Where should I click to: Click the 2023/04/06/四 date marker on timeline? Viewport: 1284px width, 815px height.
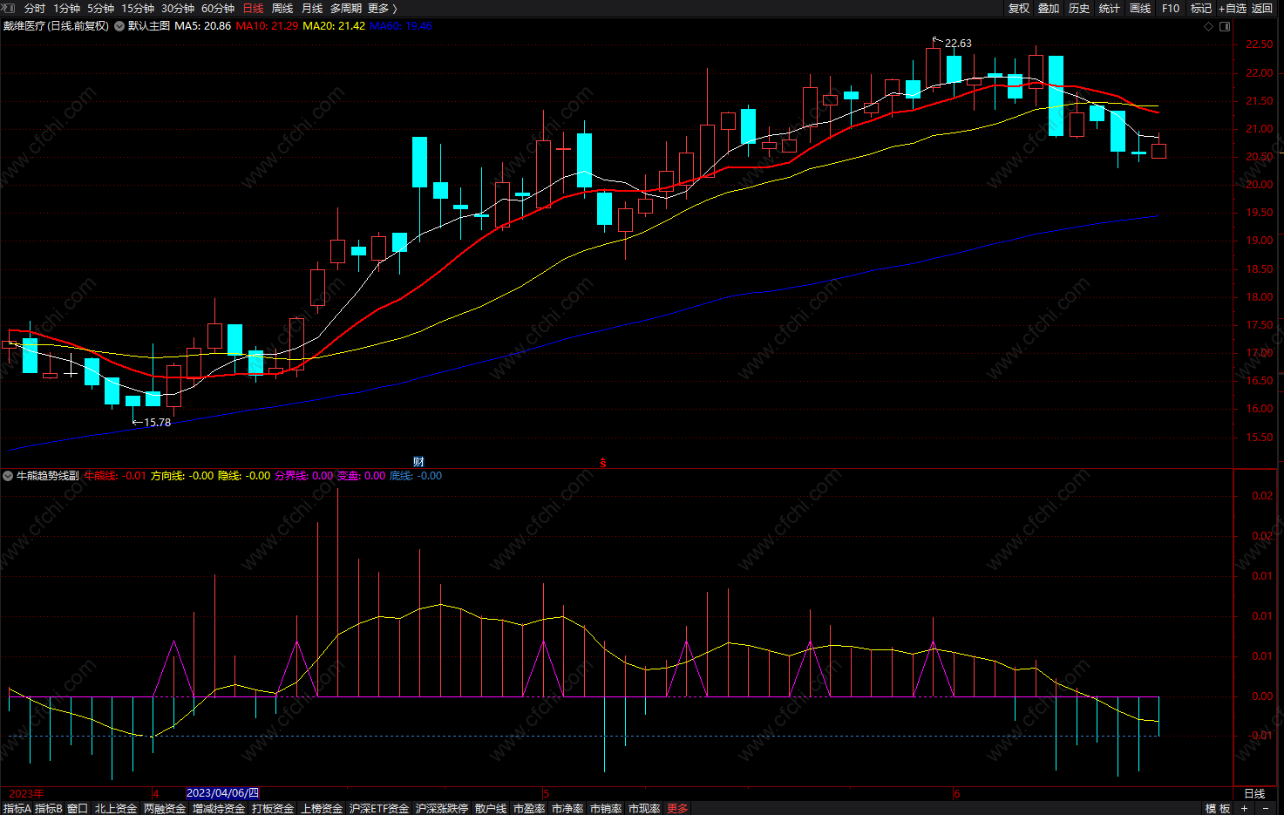coord(223,793)
